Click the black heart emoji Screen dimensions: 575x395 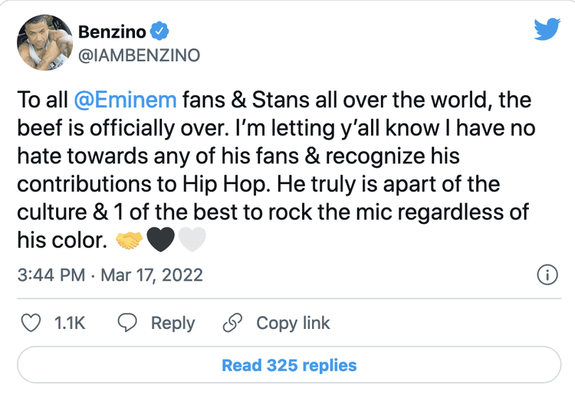pyautogui.click(x=160, y=241)
